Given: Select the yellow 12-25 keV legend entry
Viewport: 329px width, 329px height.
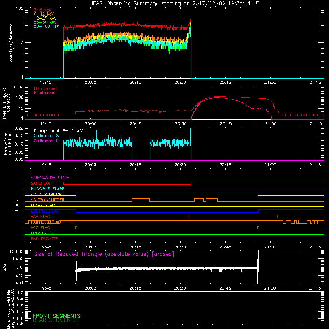Looking at the screenshot, I should [x=45, y=18].
